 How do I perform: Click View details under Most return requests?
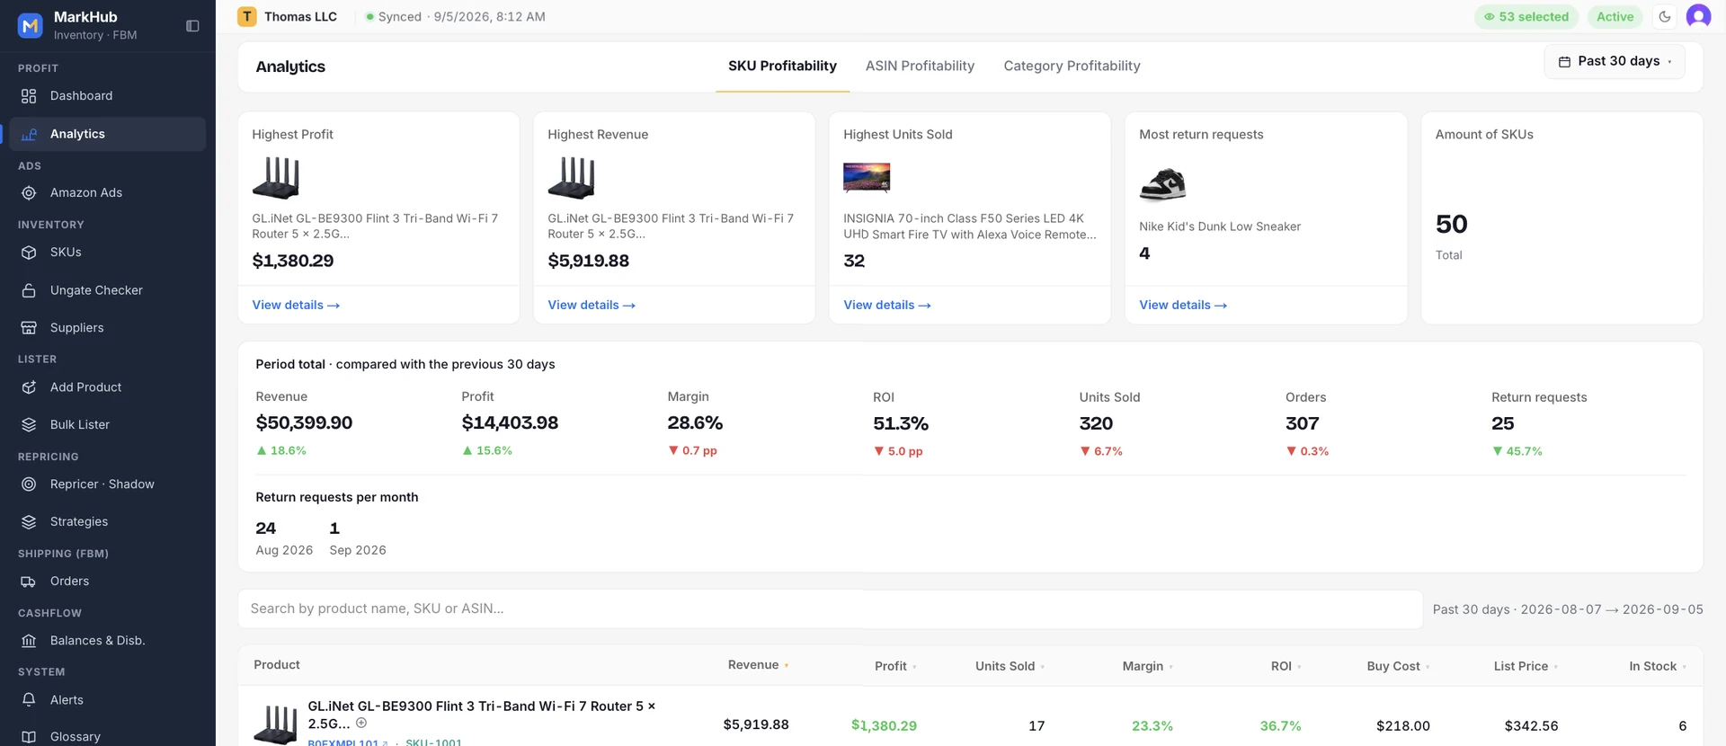(1183, 306)
